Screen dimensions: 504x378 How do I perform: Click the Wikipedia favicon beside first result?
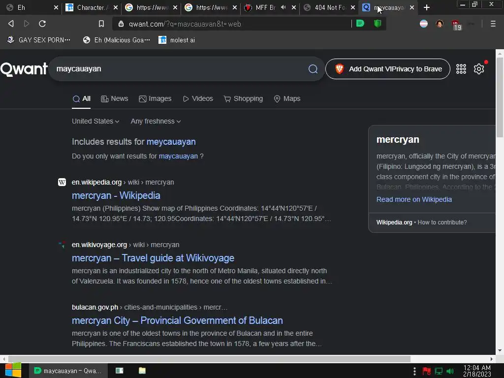[x=62, y=182]
